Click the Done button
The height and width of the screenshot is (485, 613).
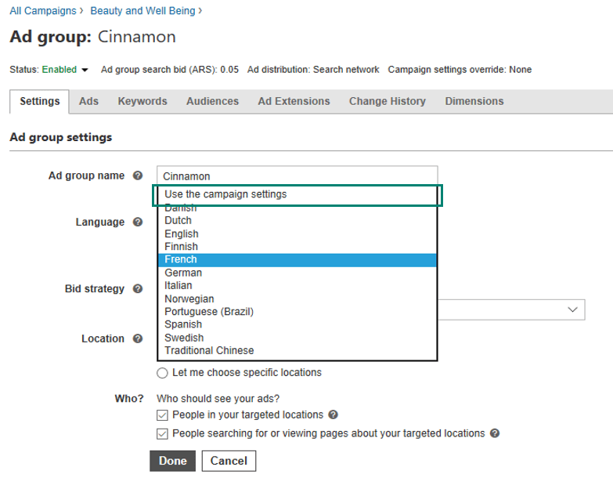(x=172, y=461)
